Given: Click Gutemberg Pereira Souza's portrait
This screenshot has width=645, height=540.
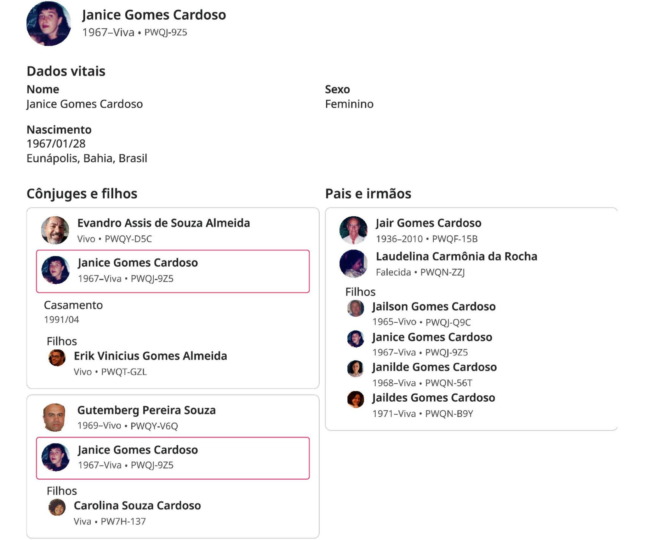Looking at the screenshot, I should pyautogui.click(x=55, y=417).
